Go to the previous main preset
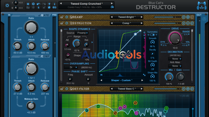The image size is (209, 117). [61, 4]
